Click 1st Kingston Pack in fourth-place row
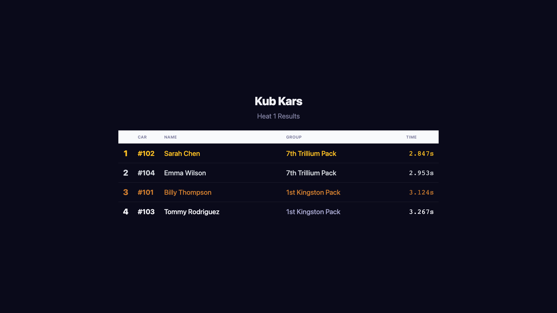 click(313, 212)
